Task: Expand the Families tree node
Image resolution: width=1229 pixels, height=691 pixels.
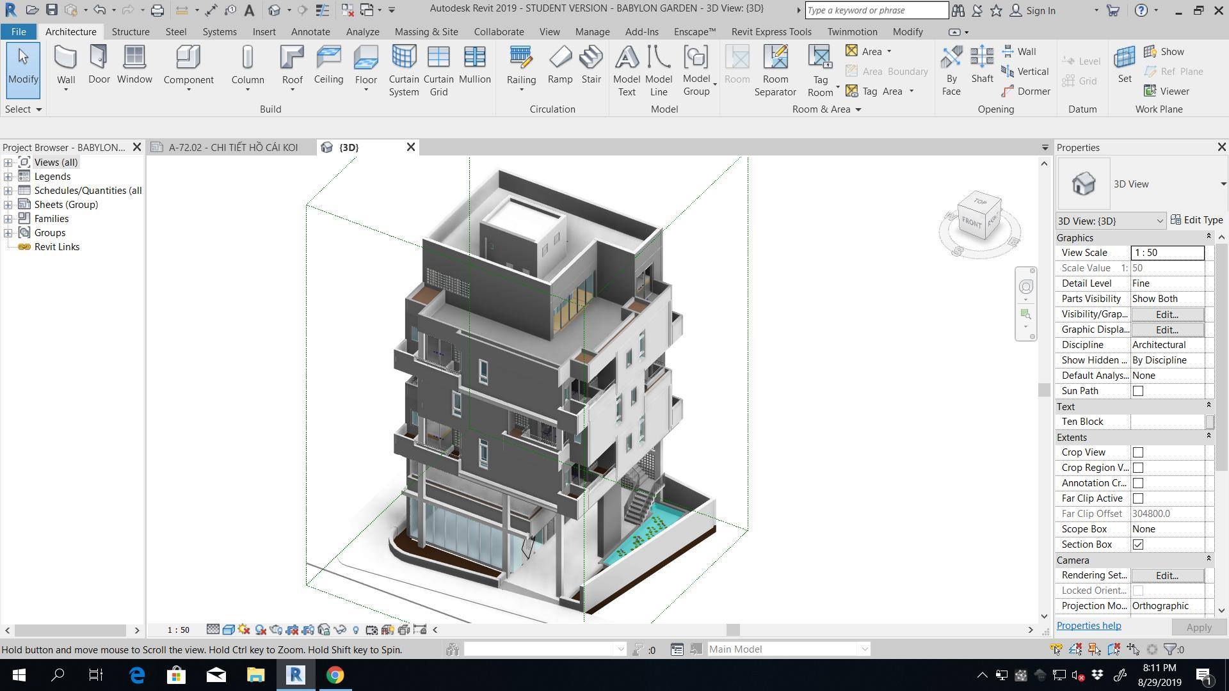Action: (8, 219)
